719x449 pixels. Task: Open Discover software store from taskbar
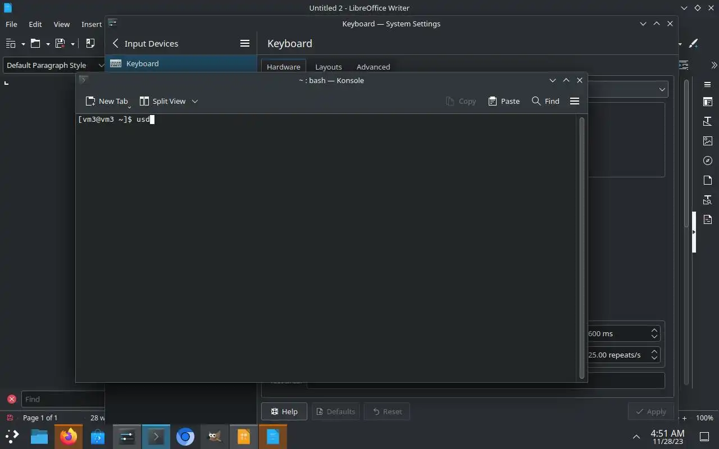(98, 436)
